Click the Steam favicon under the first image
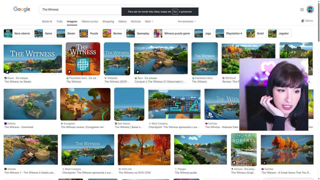Image resolution: width=320 pixels, height=180 pixels. pos(5,78)
